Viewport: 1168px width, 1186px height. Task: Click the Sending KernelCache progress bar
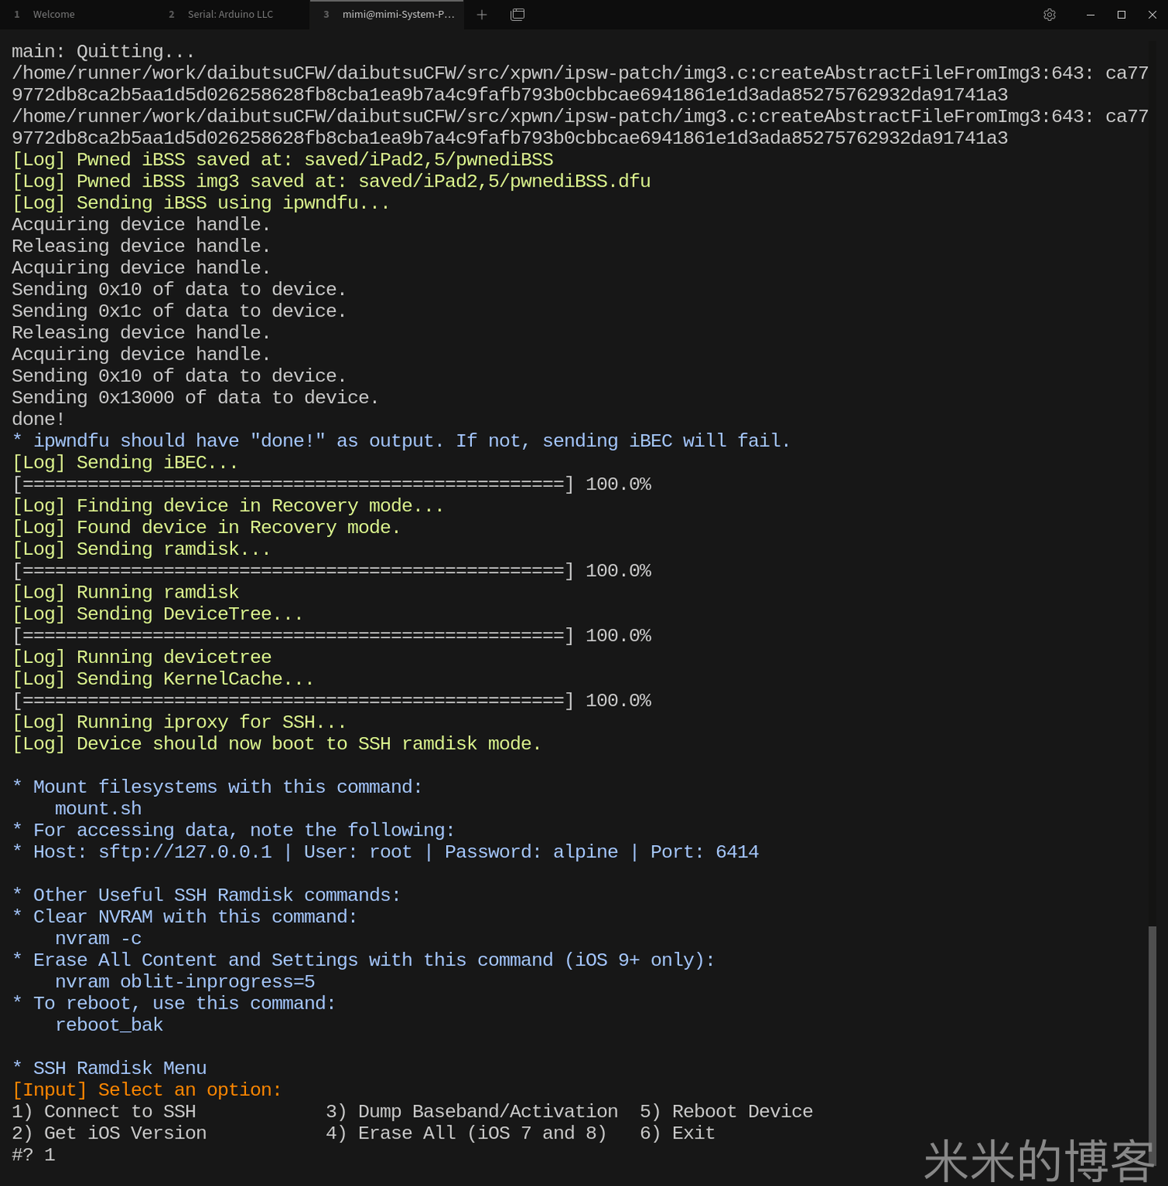293,701
